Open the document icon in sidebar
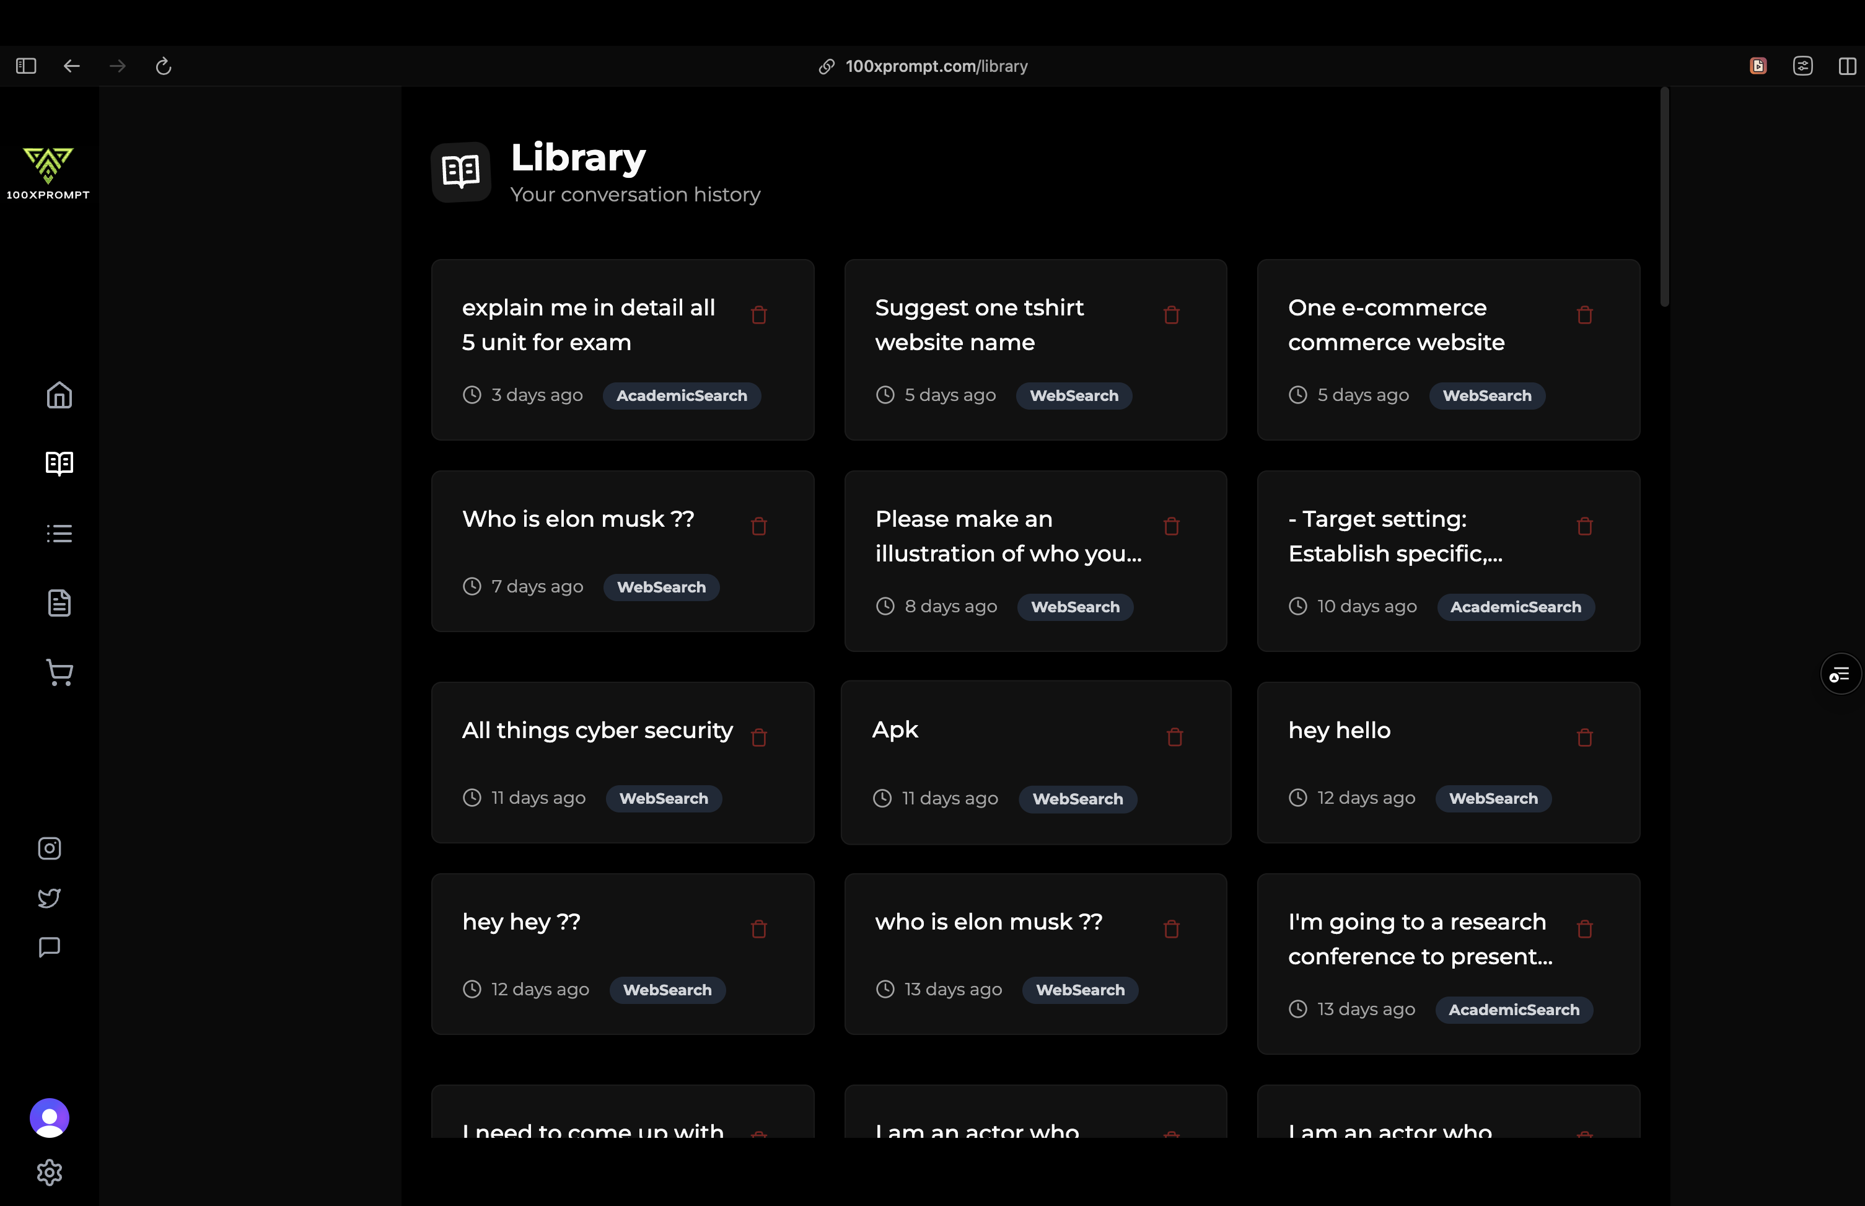1865x1206 pixels. coord(59,603)
